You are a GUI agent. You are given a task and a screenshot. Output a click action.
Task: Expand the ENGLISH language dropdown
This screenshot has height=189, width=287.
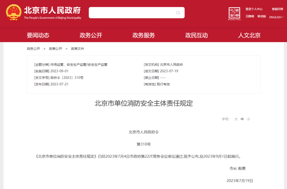coord(276,17)
